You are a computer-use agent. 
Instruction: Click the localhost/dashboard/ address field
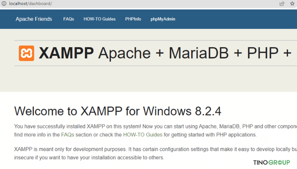[30, 3]
